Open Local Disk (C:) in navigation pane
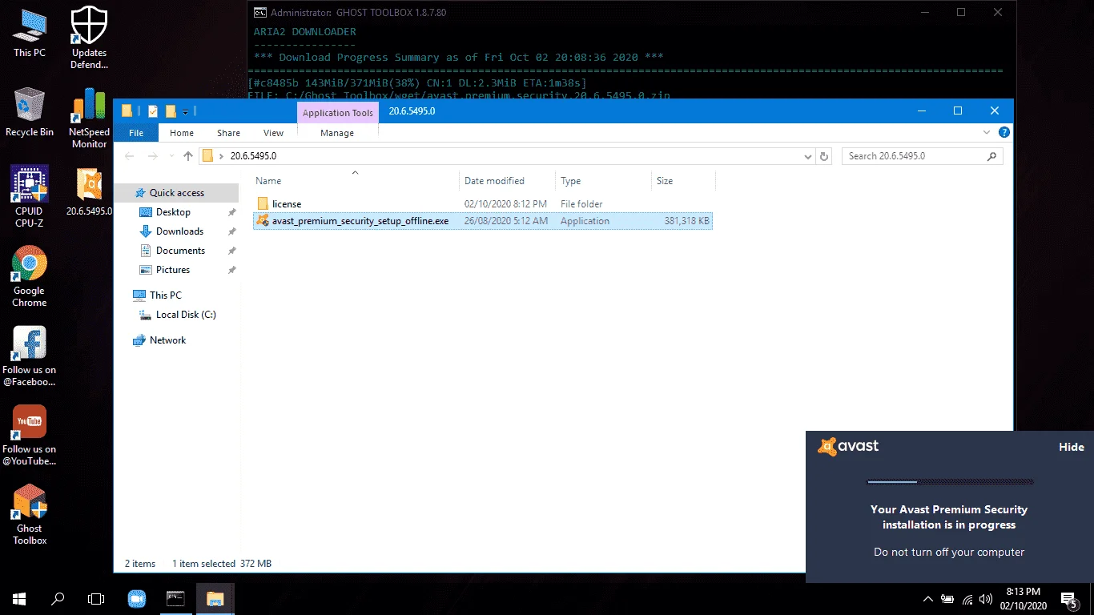 click(186, 315)
